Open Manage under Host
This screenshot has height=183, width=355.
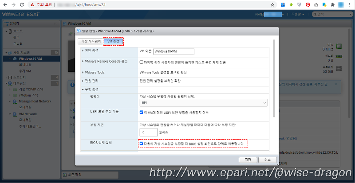pos(16,37)
